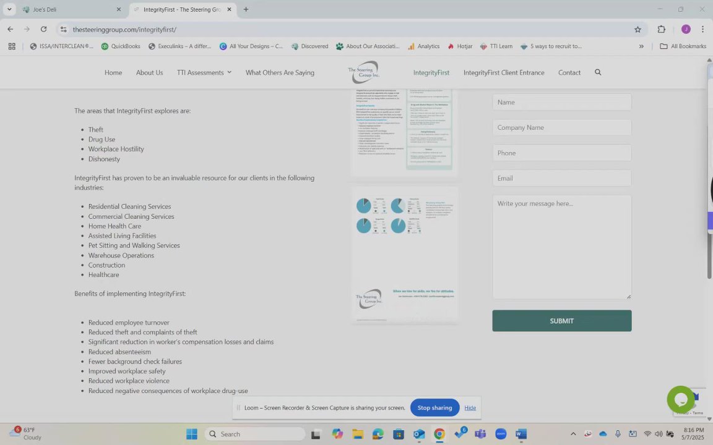Image resolution: width=713 pixels, height=445 pixels.
Task: Close the Joe's Deli tab
Action: click(x=119, y=9)
